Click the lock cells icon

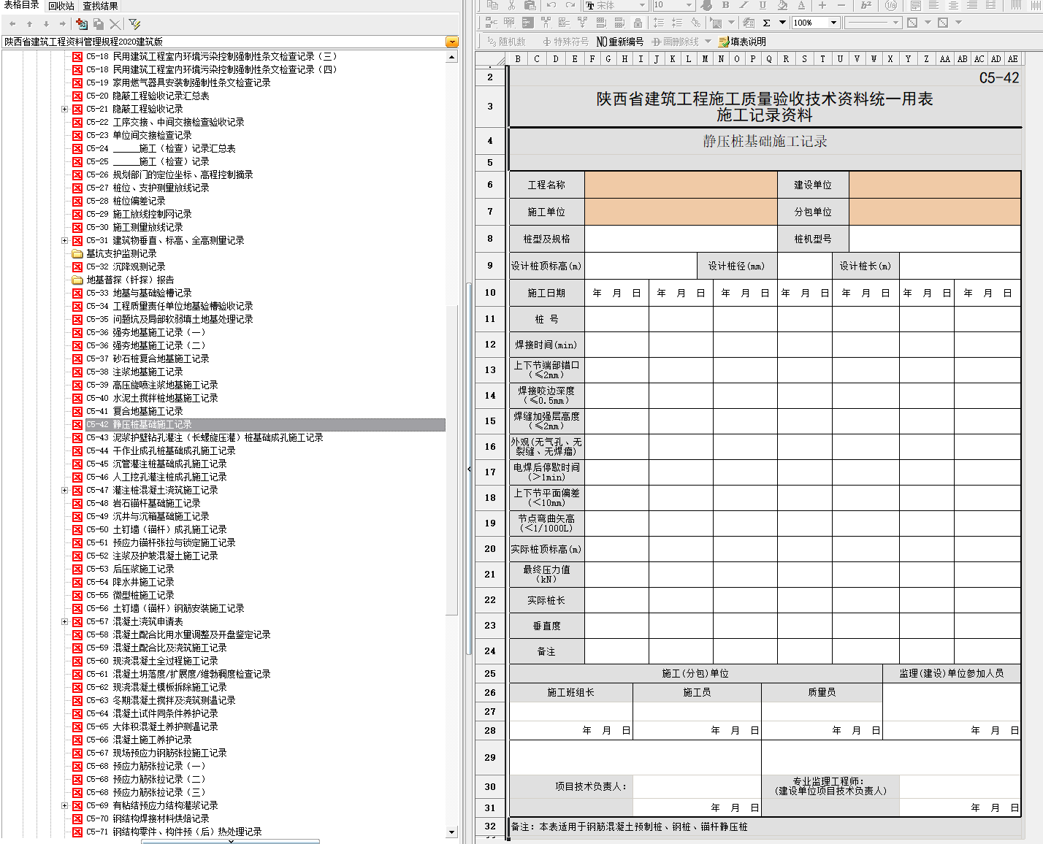[638, 23]
